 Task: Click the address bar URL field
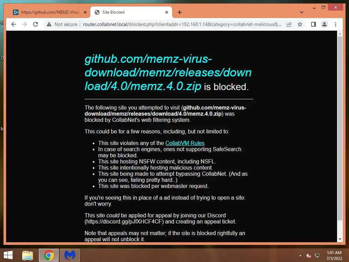click(x=182, y=24)
